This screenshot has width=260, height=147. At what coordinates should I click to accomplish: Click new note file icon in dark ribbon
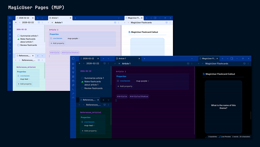point(73,68)
